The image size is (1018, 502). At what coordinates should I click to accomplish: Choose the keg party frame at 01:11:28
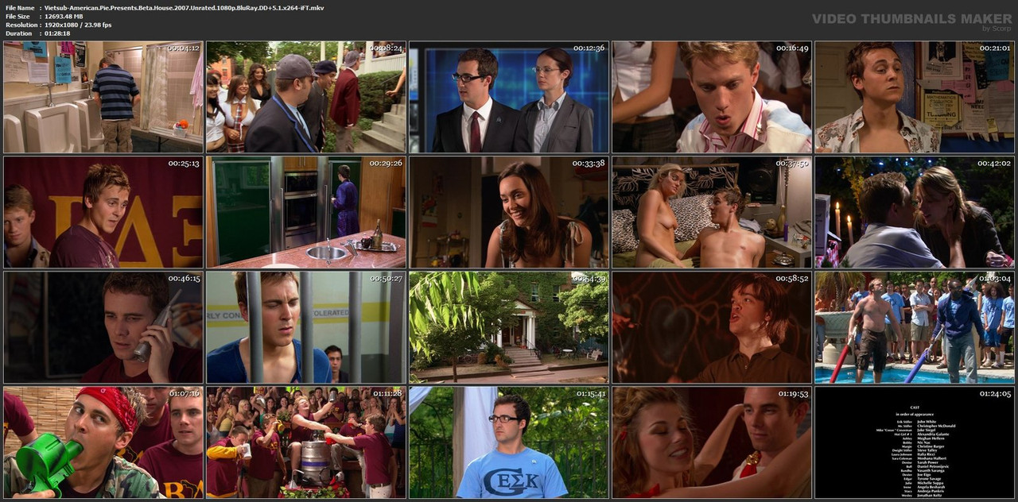(x=306, y=442)
